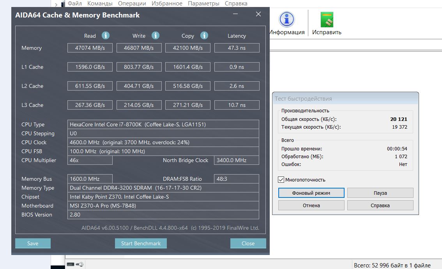Click Memory Type DDR4-3200 field
This screenshot has height=269, width=442.
(163, 188)
